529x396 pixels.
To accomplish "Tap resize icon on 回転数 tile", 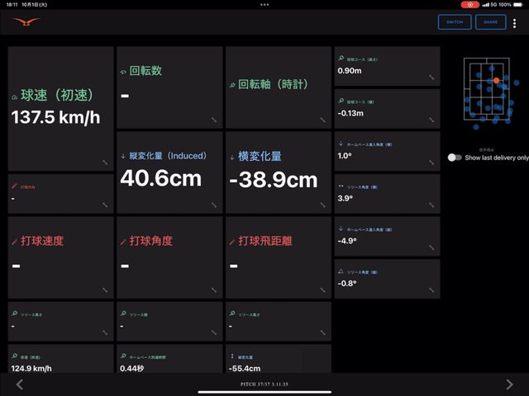I will [214, 120].
